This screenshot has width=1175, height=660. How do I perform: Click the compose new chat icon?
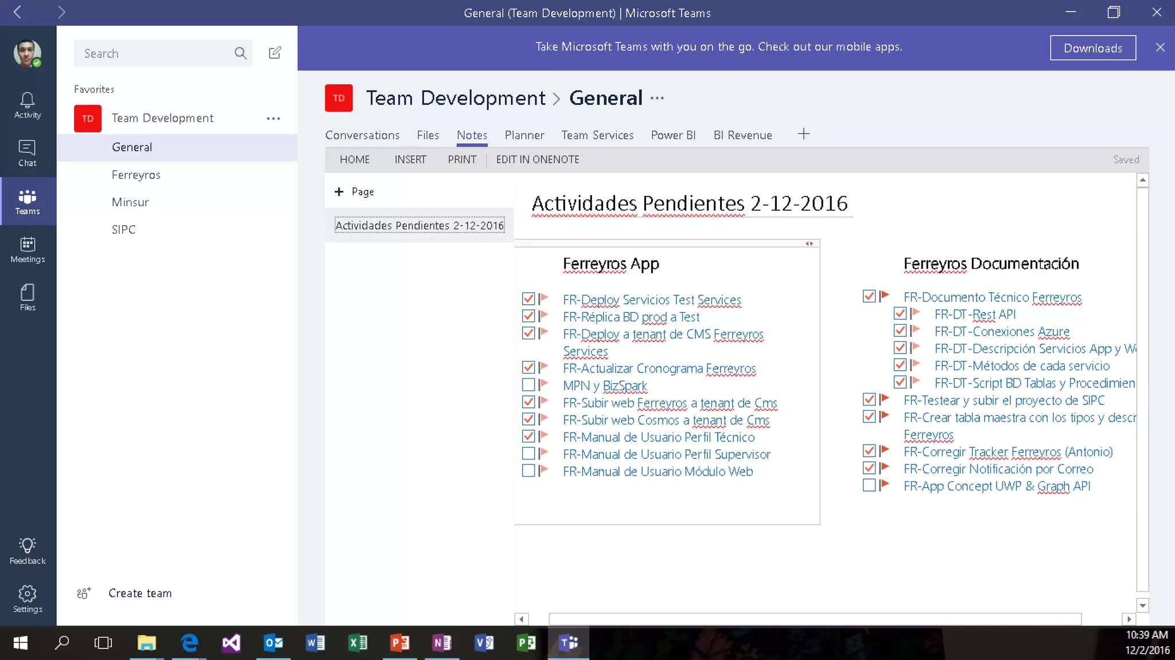pyautogui.click(x=275, y=53)
